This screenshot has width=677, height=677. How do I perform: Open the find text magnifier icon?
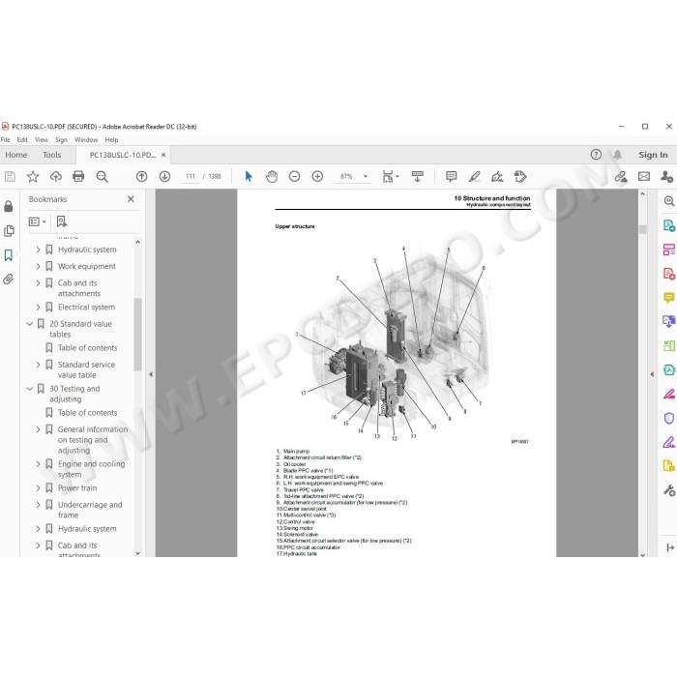(x=103, y=177)
